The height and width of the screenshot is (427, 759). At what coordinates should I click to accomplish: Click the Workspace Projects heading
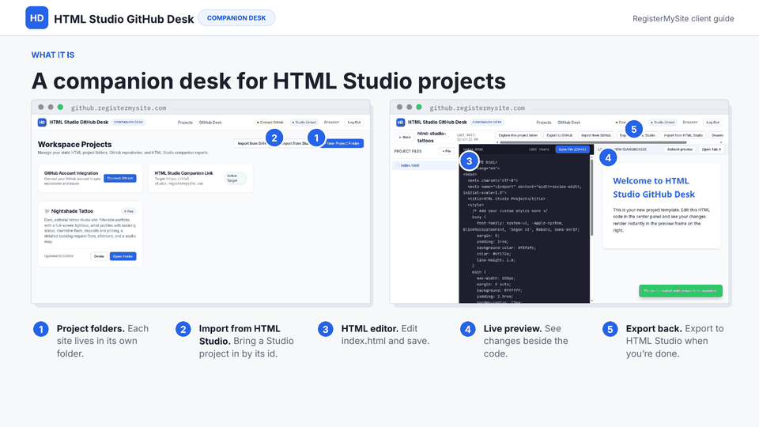pyautogui.click(x=74, y=144)
